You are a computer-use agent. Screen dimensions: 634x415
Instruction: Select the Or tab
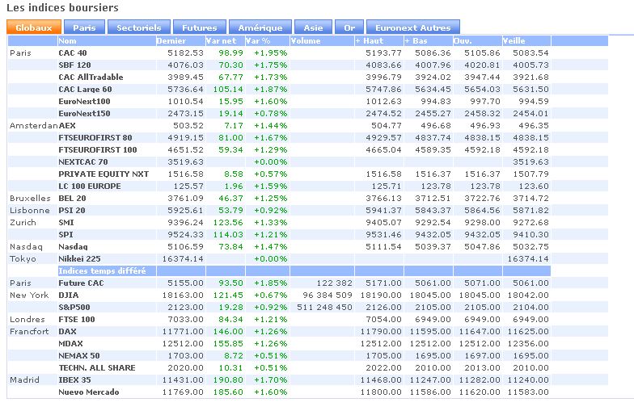[349, 27]
